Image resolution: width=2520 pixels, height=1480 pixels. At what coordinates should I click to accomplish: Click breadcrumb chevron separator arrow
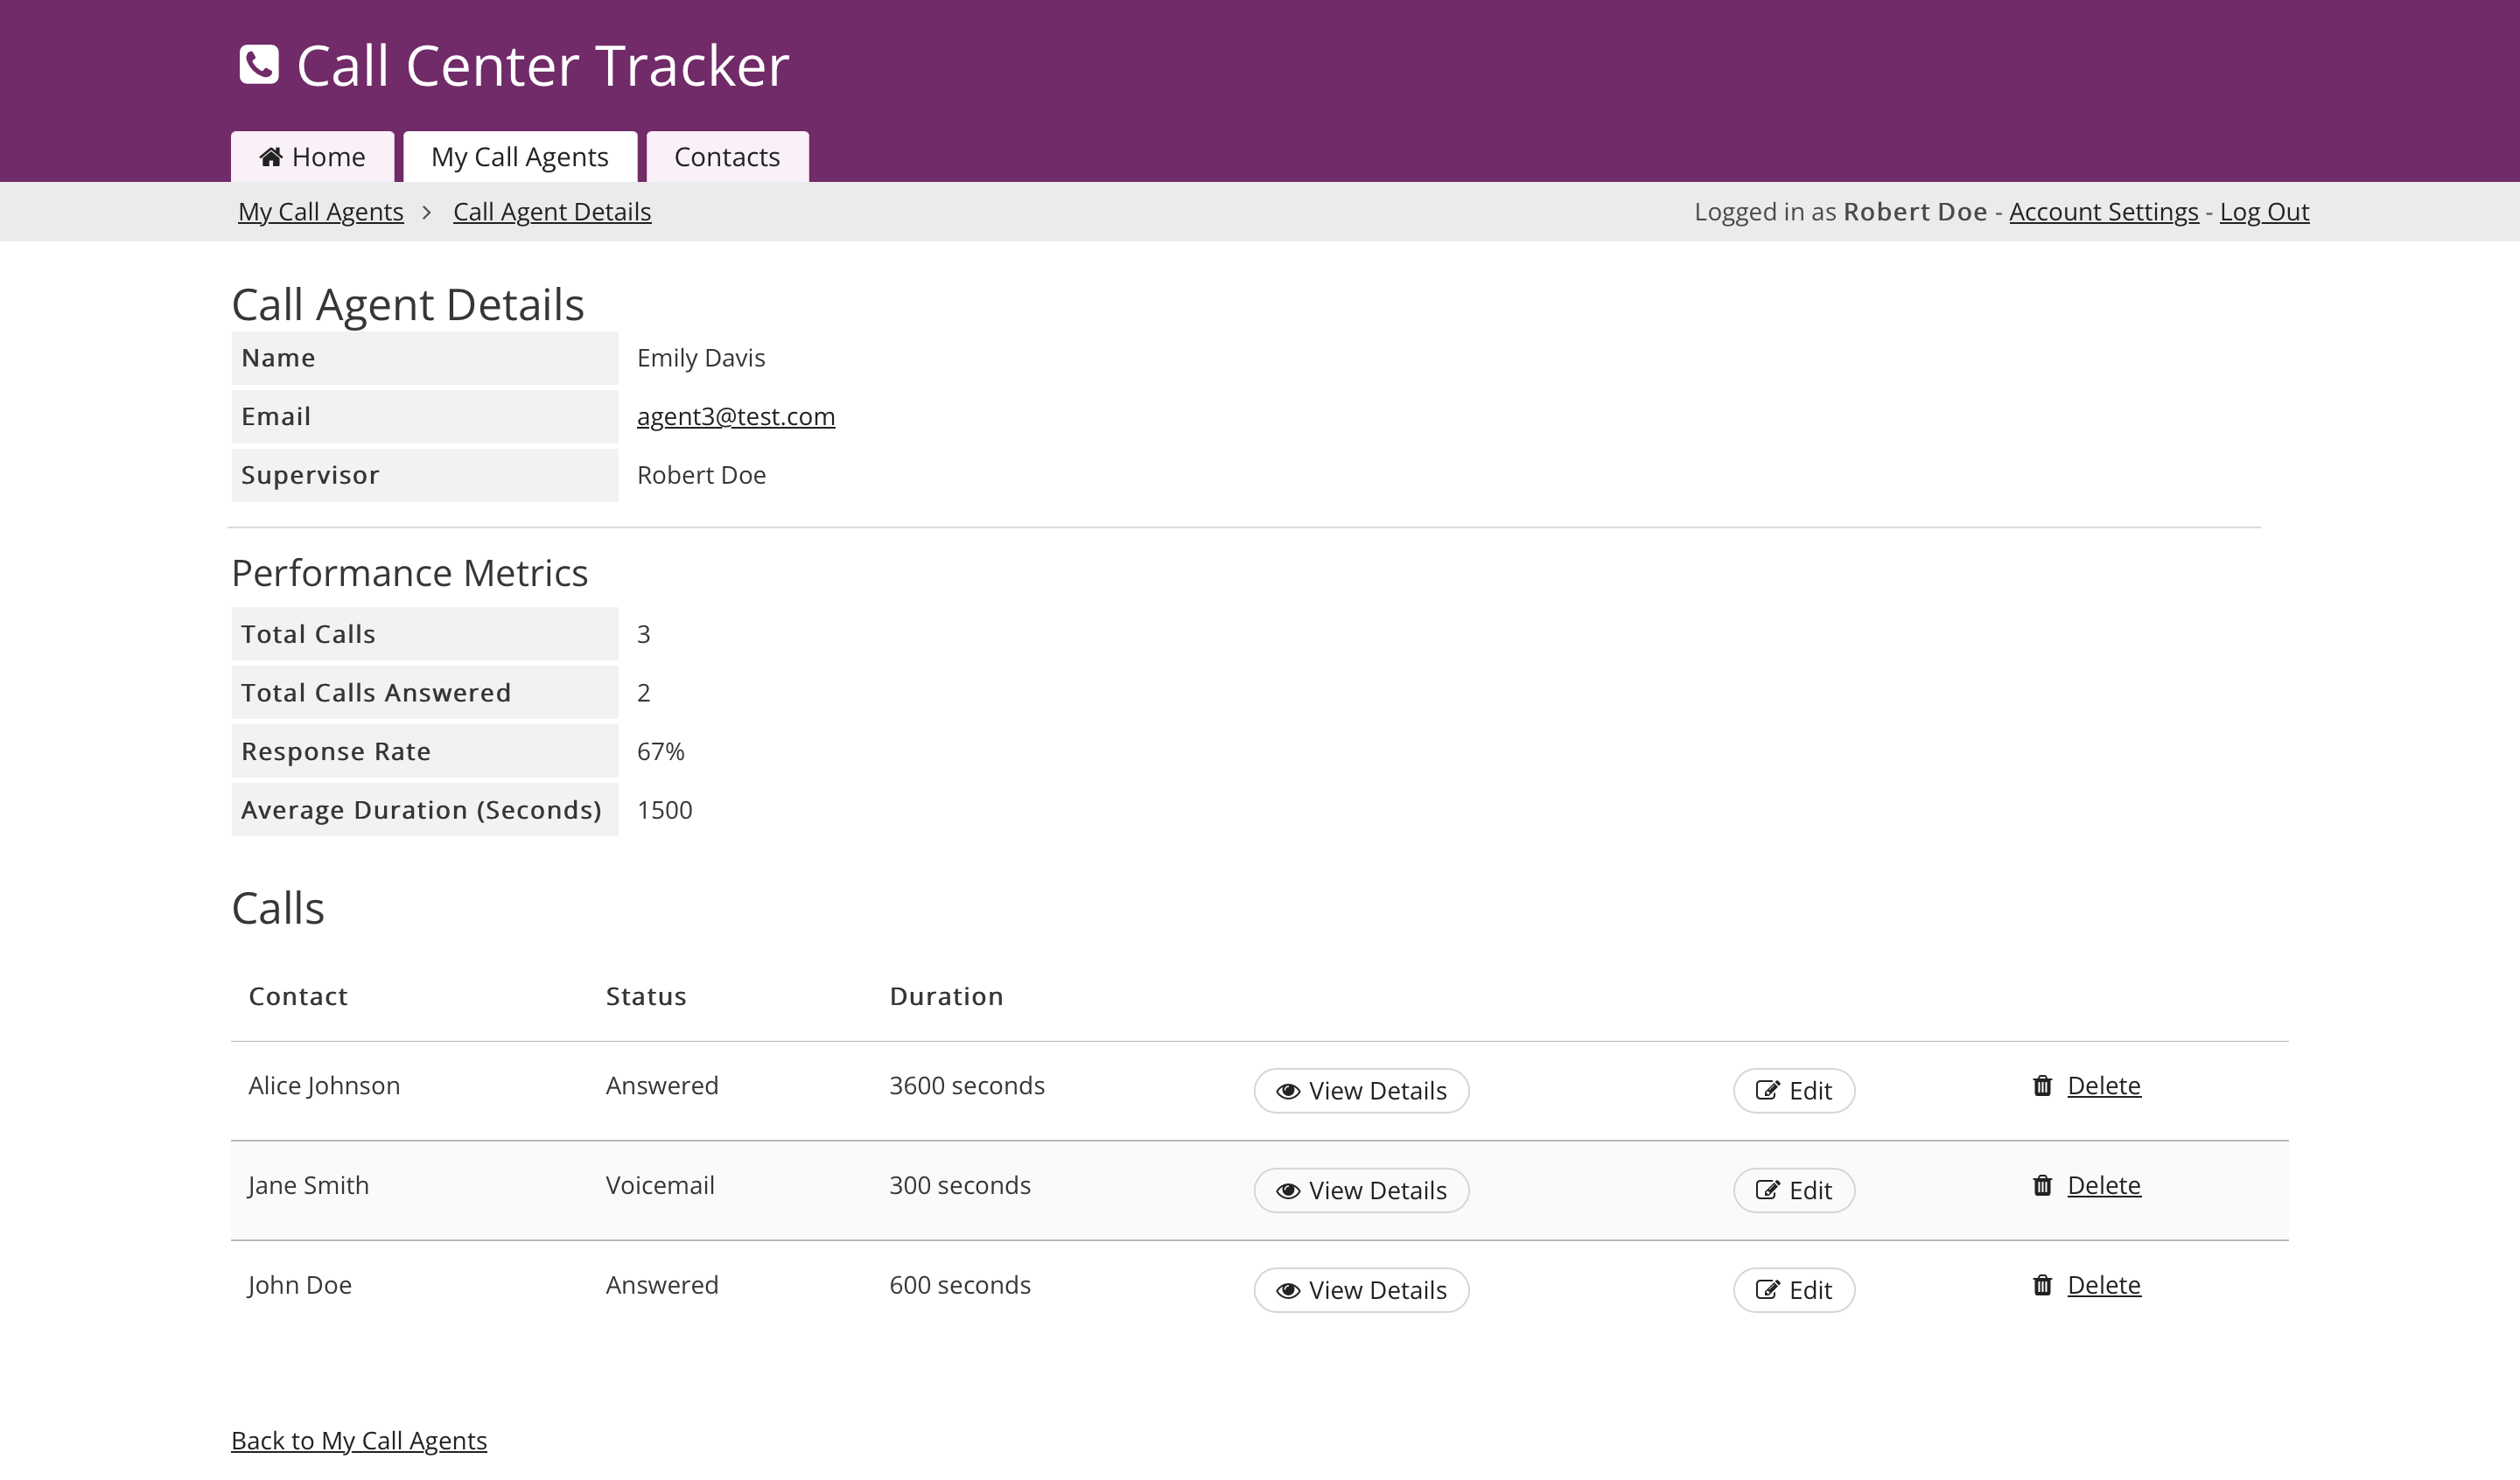427,212
